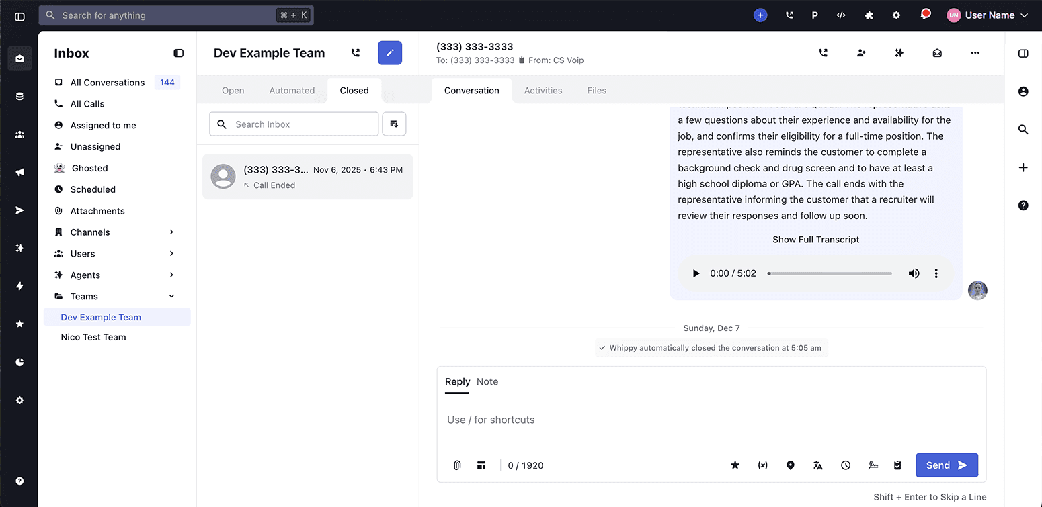Screen dimensions: 1042x507
Task: Click the integrations puzzle icon in the top bar
Action: click(869, 14)
